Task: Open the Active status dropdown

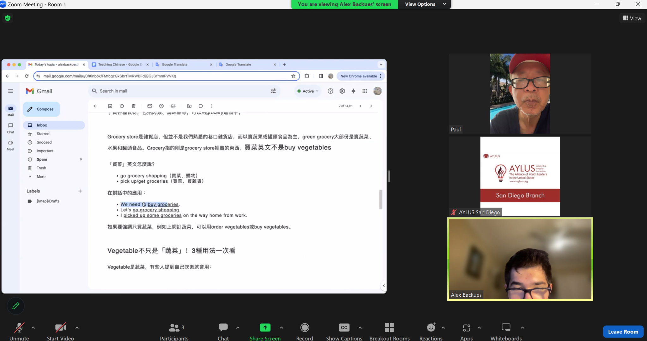Action: coord(308,91)
